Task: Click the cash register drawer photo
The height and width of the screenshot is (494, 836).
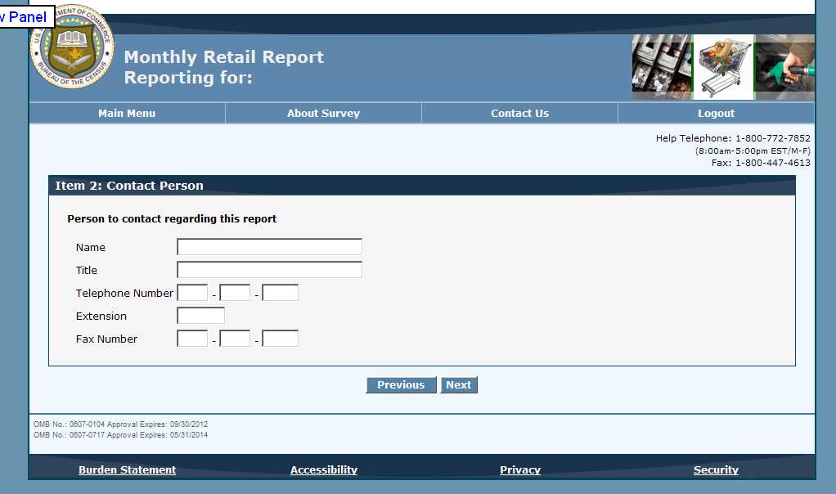Action: 663,67
